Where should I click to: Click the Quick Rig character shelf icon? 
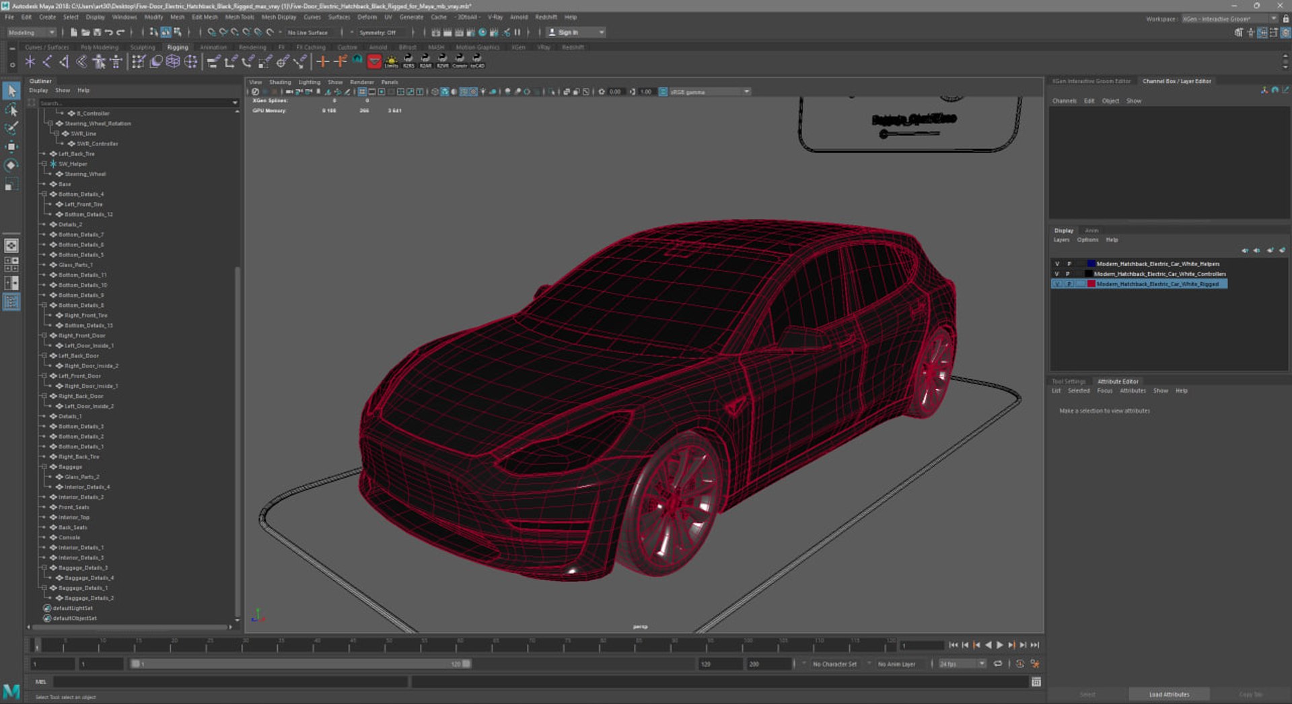(99, 62)
